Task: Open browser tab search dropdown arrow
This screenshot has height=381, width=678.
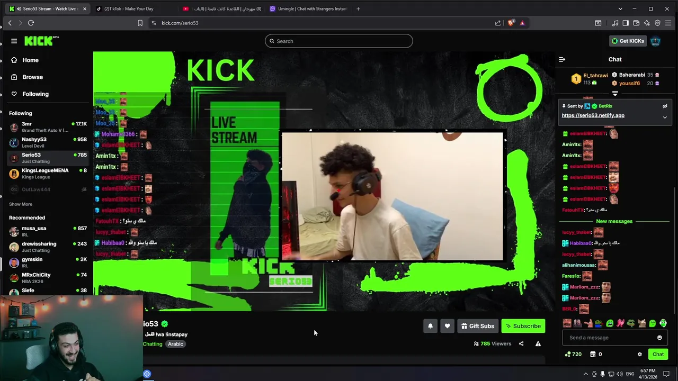Action: tap(620, 8)
